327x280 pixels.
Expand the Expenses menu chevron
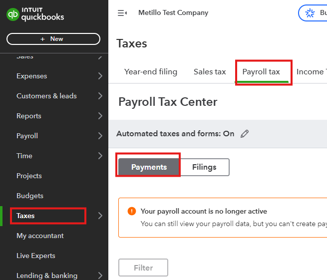pyautogui.click(x=100, y=76)
